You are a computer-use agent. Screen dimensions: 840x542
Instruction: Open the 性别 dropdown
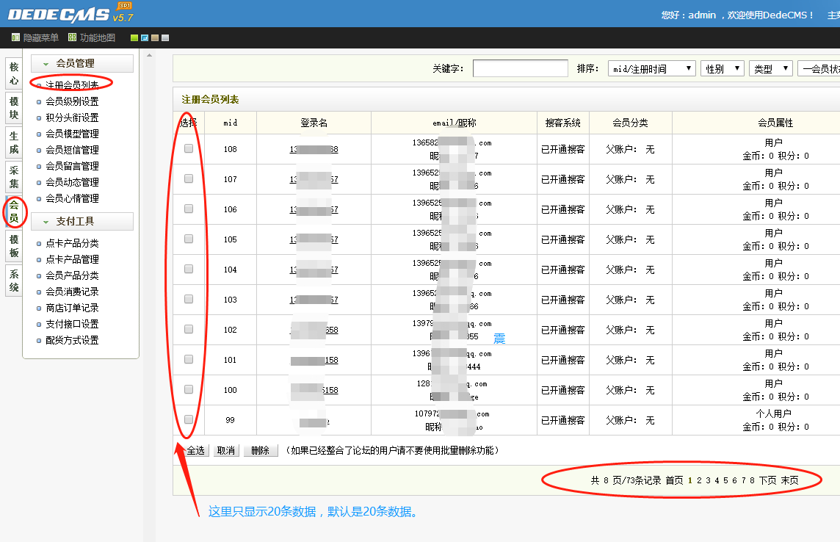[722, 68]
